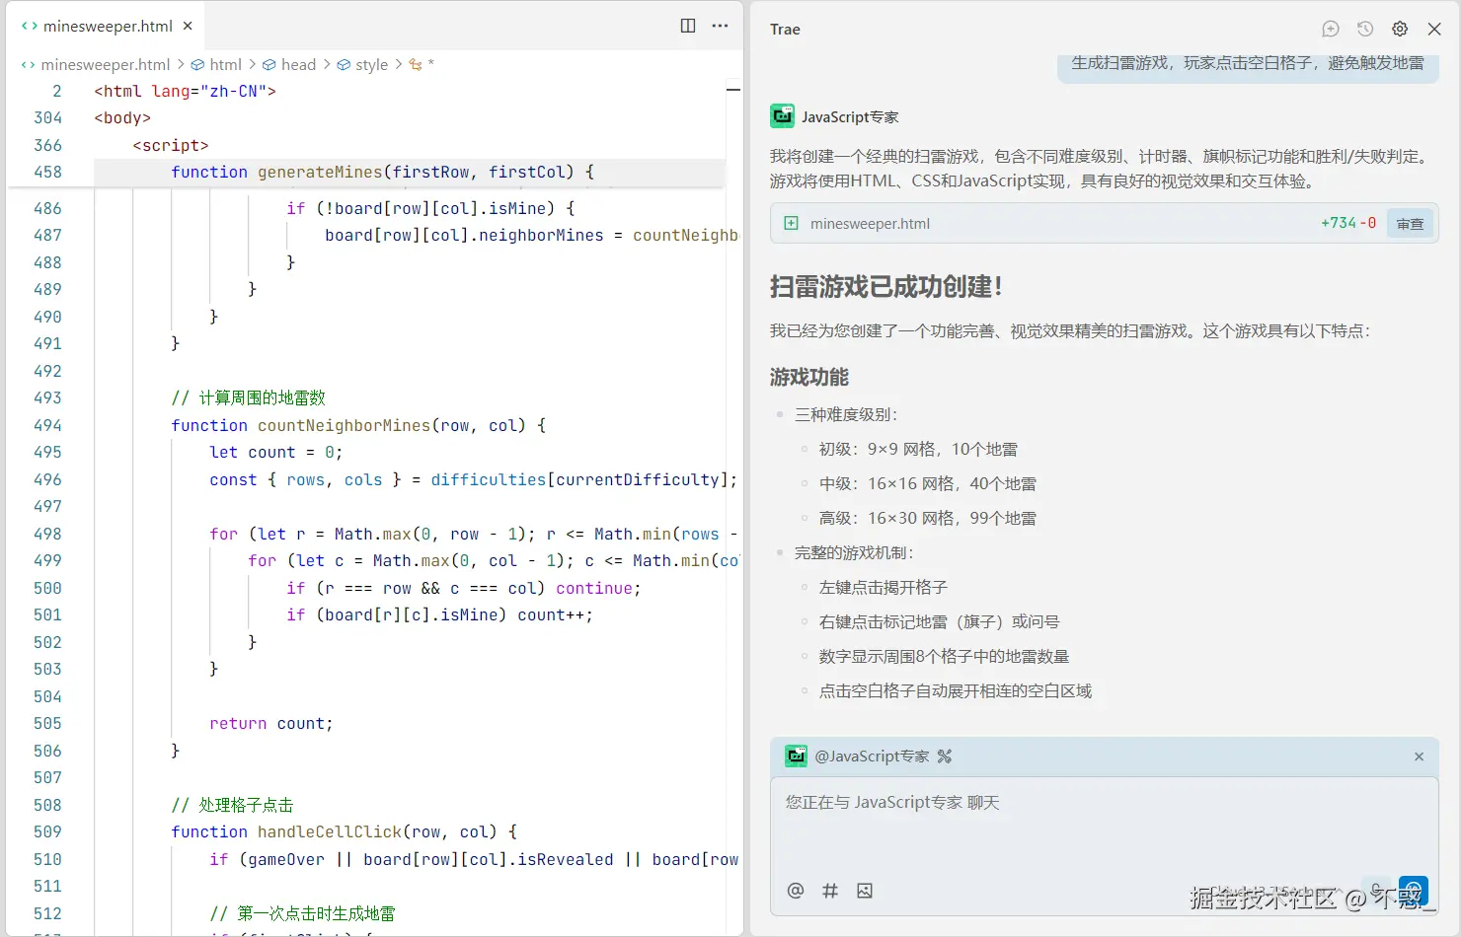This screenshot has height=937, width=1461.
Task: Add a # context reference to chat
Action: (x=830, y=891)
